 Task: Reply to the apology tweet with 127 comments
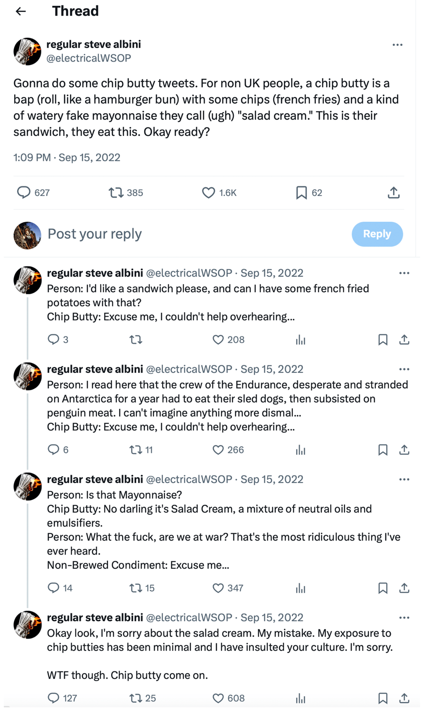click(x=53, y=698)
